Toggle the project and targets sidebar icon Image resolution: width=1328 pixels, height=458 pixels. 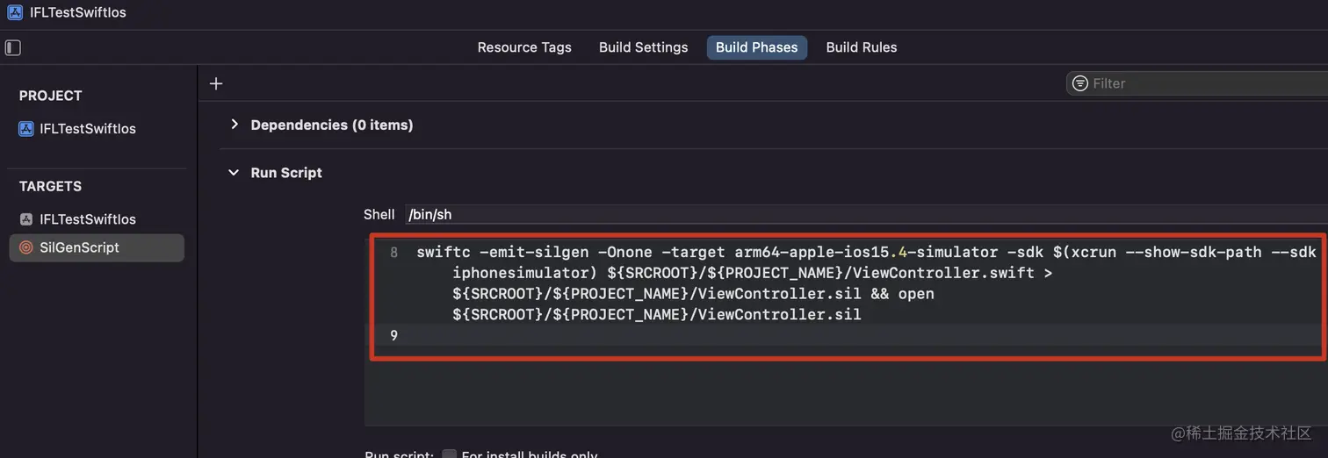(x=13, y=47)
